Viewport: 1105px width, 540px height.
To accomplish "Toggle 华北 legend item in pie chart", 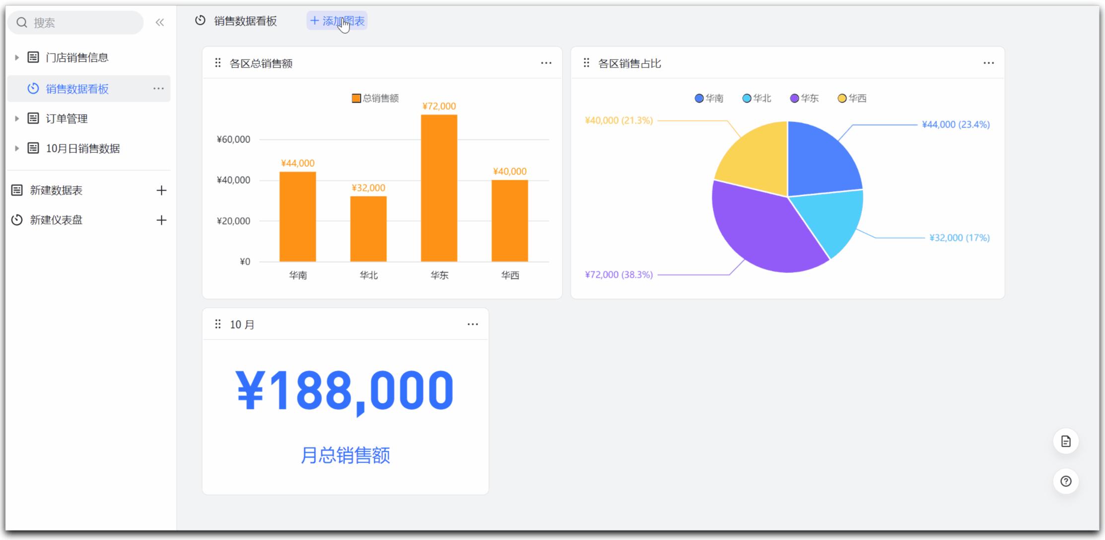I will click(757, 98).
